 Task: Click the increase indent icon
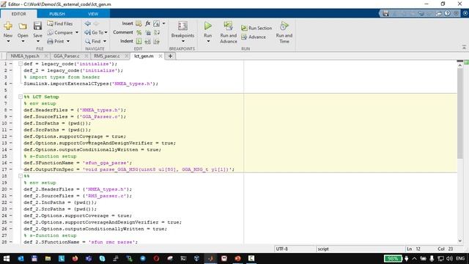pos(148,41)
